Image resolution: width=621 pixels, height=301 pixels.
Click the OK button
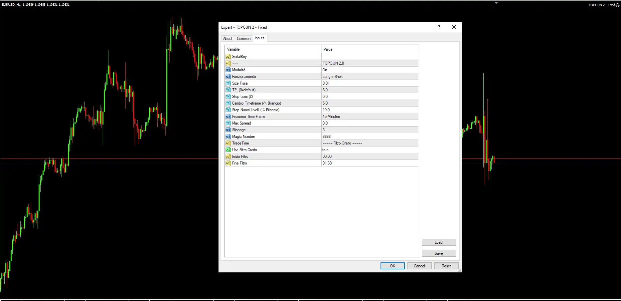click(x=392, y=266)
